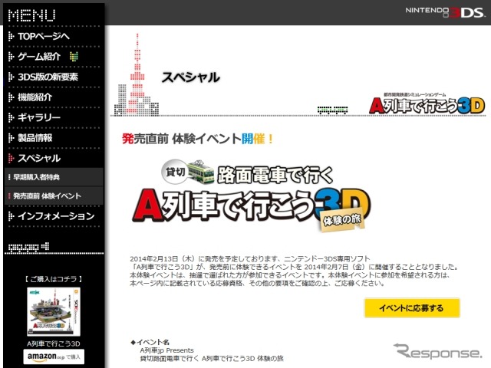Click the dotted decoration below インフォメーション
The image size is (491, 368).
click(27, 246)
